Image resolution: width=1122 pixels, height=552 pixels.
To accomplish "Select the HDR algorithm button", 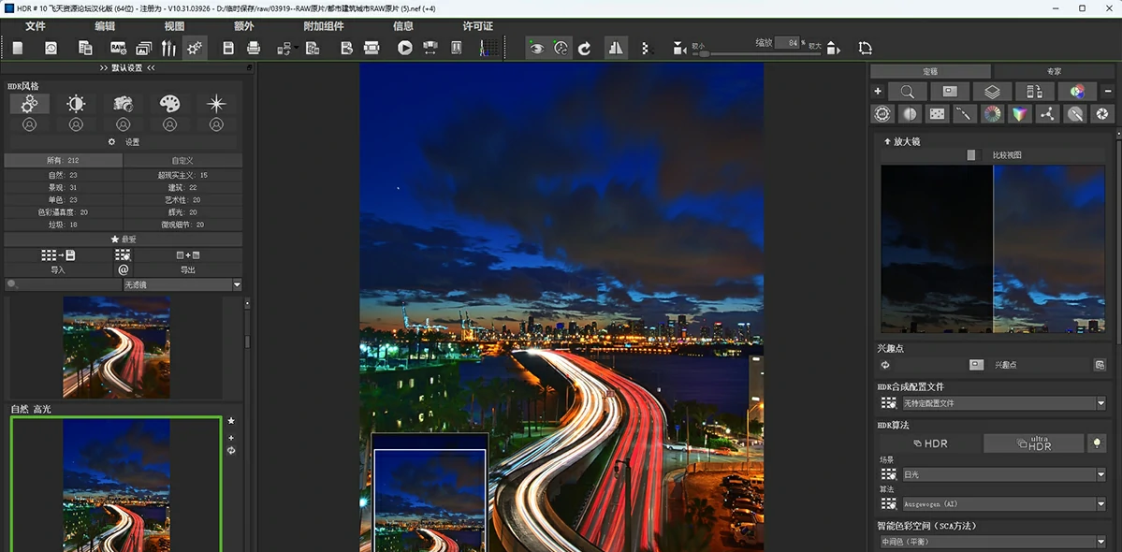I will (x=930, y=443).
